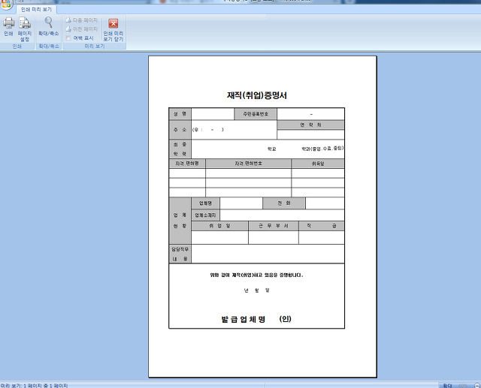Click the '주 소' label cell
Viewport: 481px width, 388px height.
[x=180, y=130]
